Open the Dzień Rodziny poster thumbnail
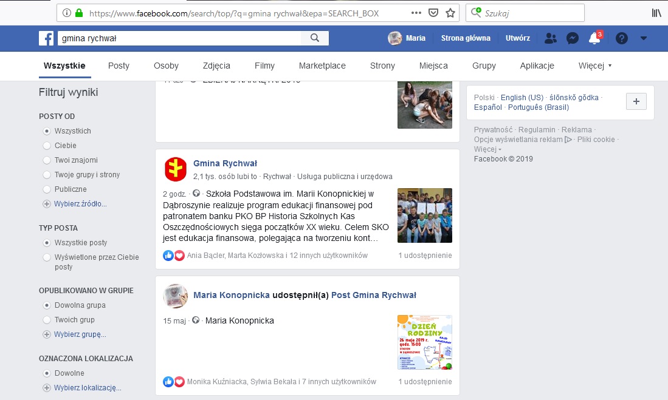The image size is (668, 400). pos(425,342)
